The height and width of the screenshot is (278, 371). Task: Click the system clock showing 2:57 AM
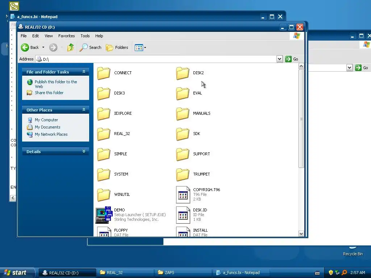click(358, 273)
